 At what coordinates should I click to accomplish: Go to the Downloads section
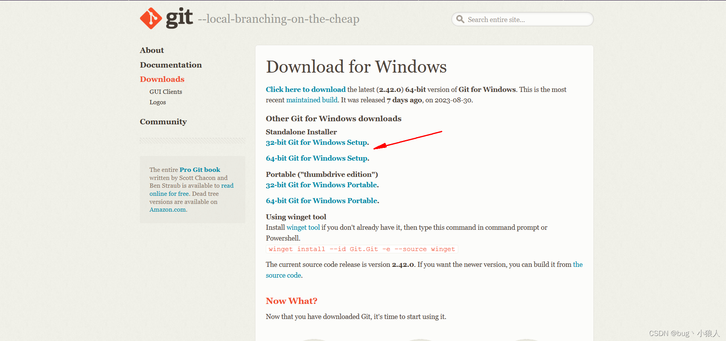pyautogui.click(x=162, y=79)
